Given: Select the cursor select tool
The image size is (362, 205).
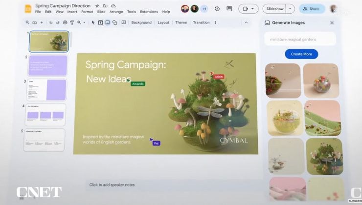Looking at the screenshot, I should [x=93, y=22].
